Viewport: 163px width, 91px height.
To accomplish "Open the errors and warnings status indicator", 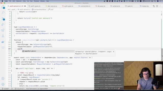I will coord(20,89).
